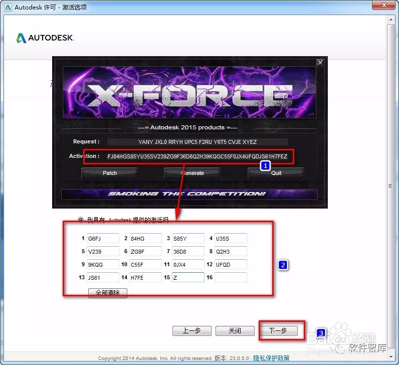Click the empty activation field 16
The height and width of the screenshot is (365, 399).
click(231, 277)
